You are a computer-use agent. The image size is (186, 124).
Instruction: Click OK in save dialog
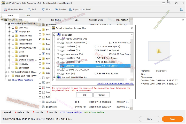click(x=84, y=95)
